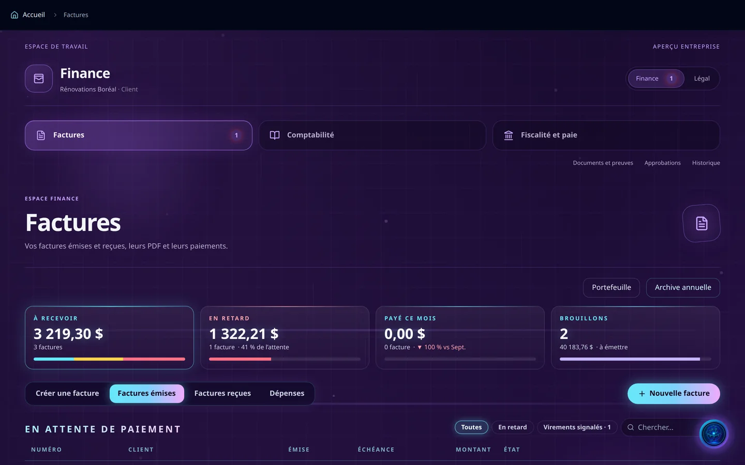The image size is (745, 465).
Task: Click the magnifier icon in search box
Action: (631, 427)
